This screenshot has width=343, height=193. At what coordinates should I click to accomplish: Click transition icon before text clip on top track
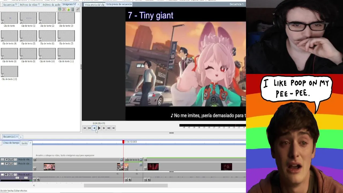(121, 160)
